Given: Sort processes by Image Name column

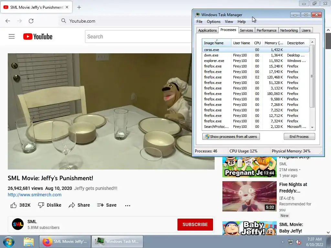Looking at the screenshot, I should coord(217,43).
